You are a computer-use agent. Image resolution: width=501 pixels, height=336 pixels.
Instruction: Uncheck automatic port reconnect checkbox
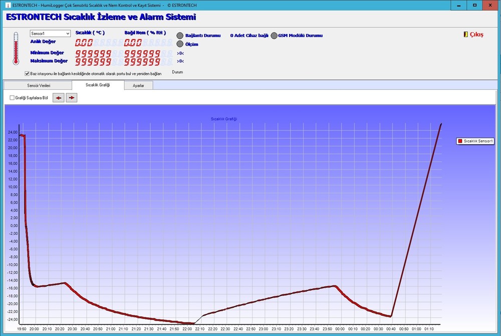[27, 73]
